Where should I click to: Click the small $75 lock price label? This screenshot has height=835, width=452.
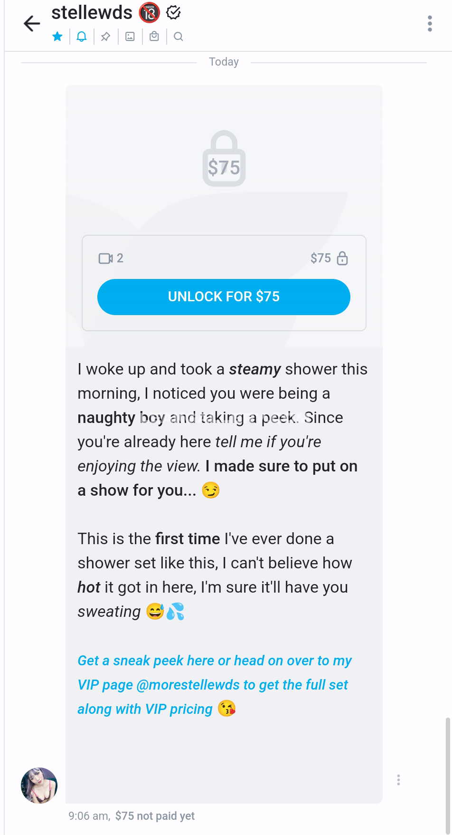tap(329, 258)
